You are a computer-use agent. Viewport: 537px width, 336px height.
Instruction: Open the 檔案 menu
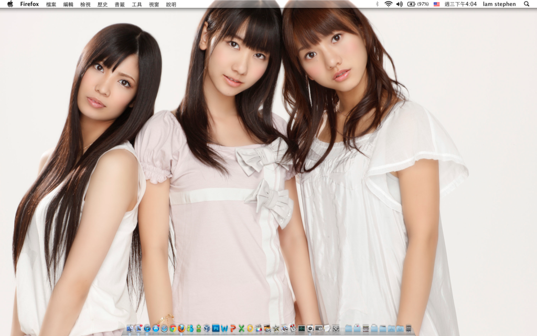pos(51,4)
